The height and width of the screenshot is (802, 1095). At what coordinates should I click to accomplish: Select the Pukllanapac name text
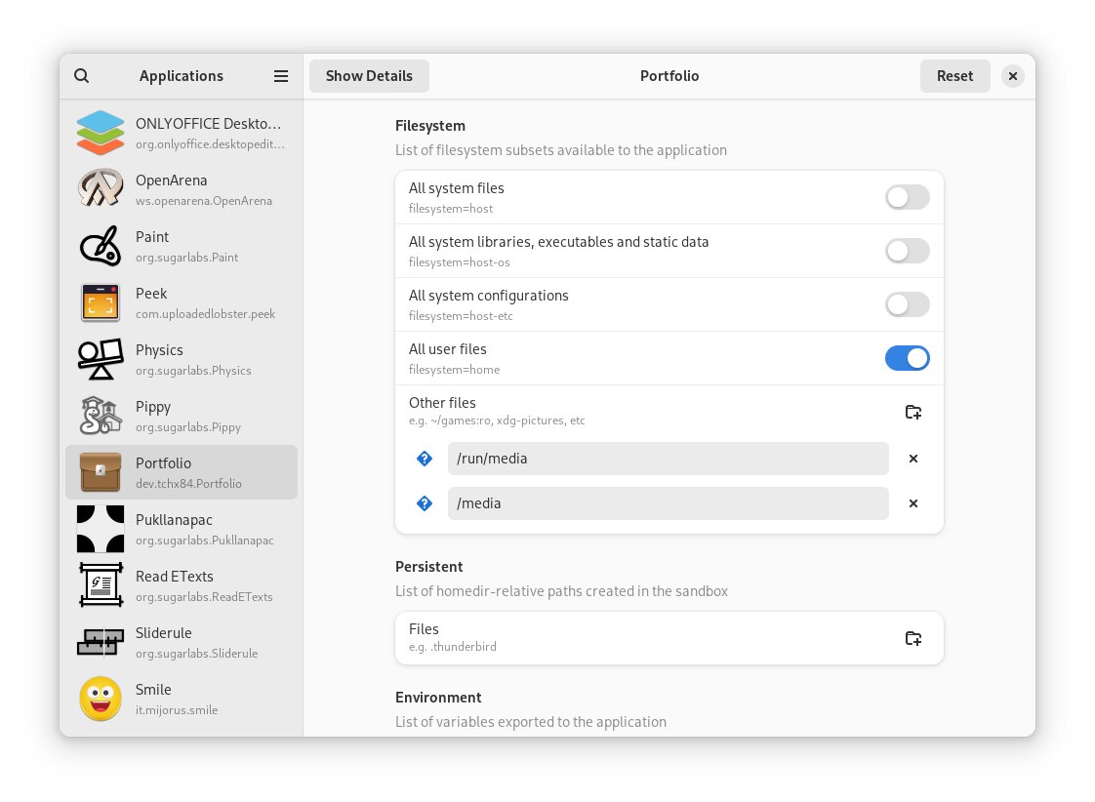174,521
